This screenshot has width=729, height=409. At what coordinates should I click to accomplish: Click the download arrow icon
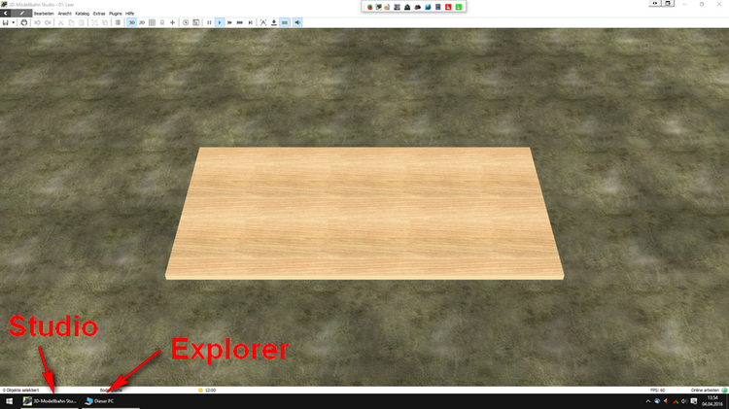[274, 22]
